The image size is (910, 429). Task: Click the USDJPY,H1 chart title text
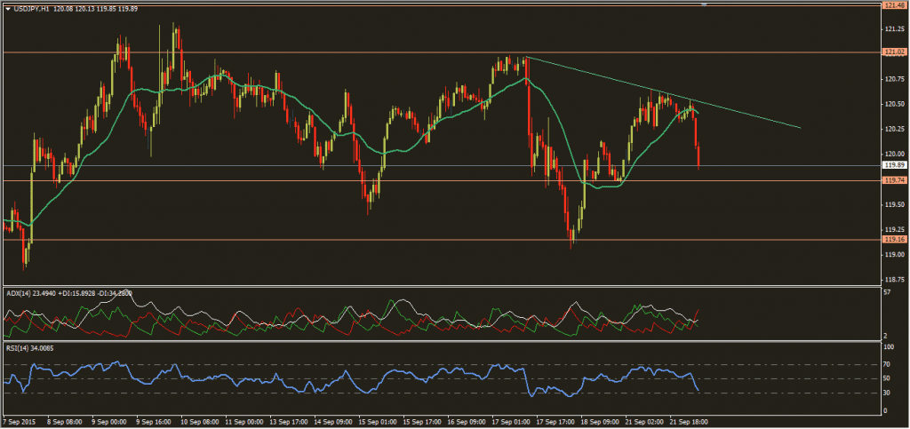coord(29,9)
